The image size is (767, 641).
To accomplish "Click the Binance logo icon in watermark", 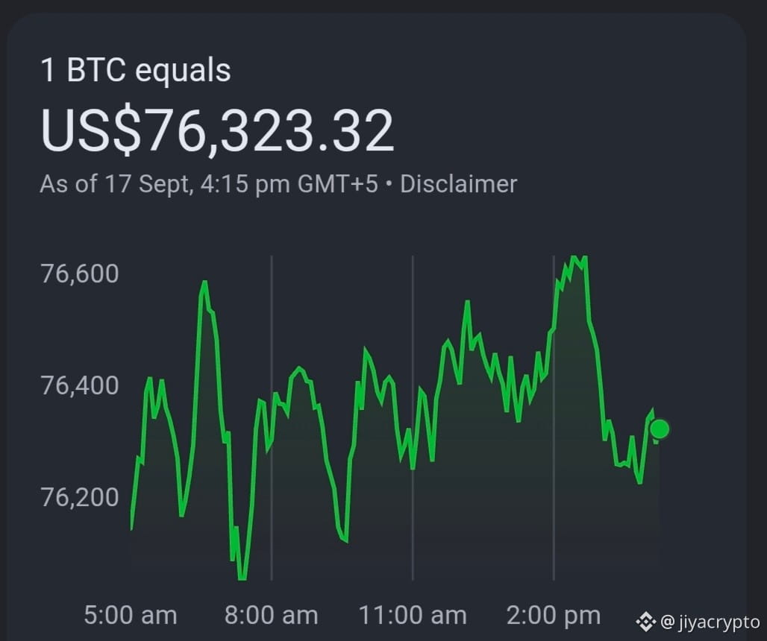I will click(x=645, y=622).
